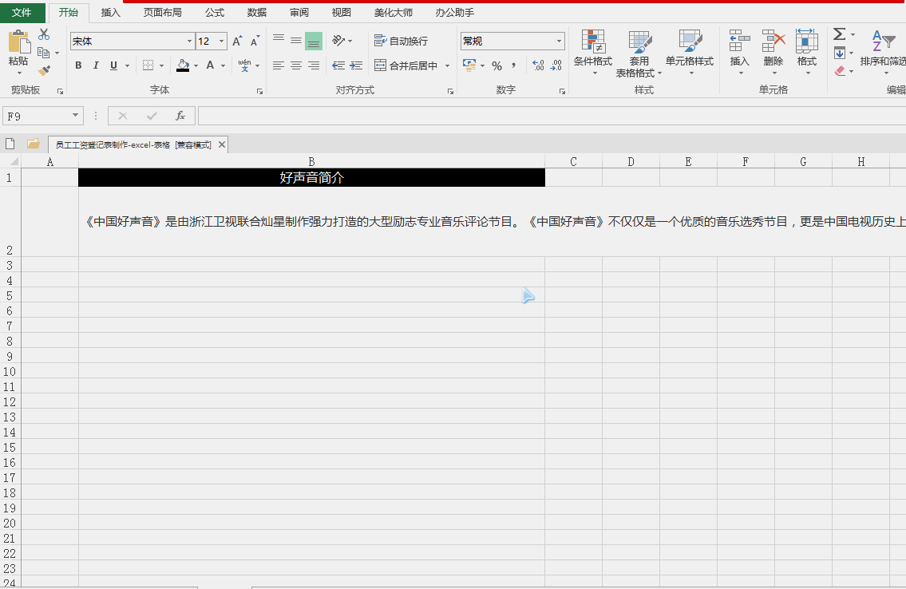
Task: Click the wén phonetic guide icon
Action: [244, 65]
